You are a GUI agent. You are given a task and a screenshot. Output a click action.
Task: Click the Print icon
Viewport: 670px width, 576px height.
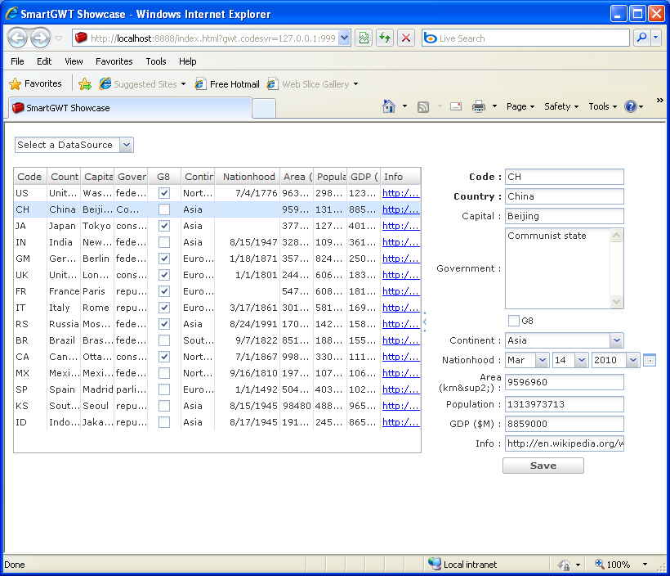(x=479, y=106)
